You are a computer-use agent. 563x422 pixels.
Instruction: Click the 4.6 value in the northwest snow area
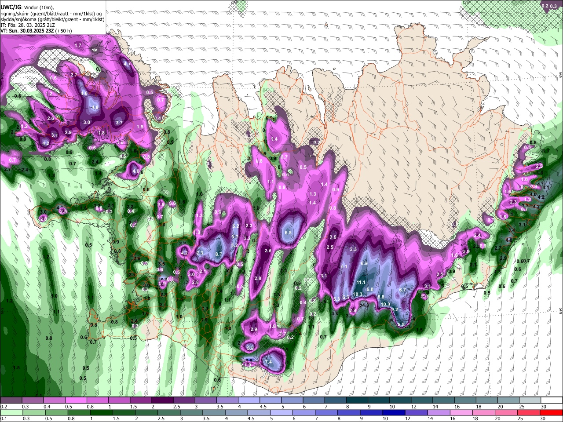coord(84,93)
